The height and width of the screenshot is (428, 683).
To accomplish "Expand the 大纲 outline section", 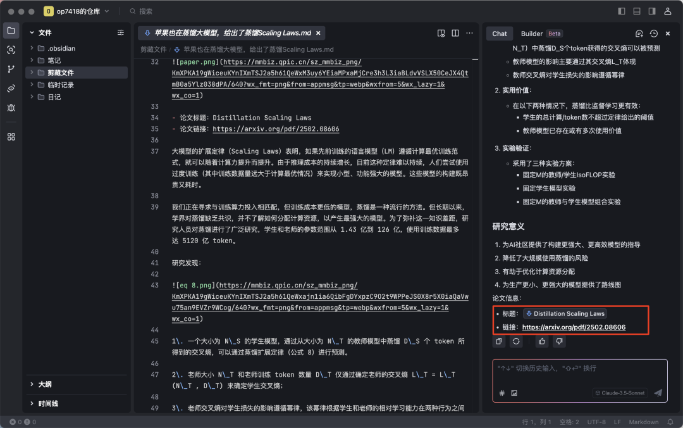I will (x=44, y=384).
